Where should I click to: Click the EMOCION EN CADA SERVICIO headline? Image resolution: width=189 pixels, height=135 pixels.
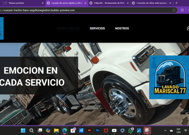32,76
